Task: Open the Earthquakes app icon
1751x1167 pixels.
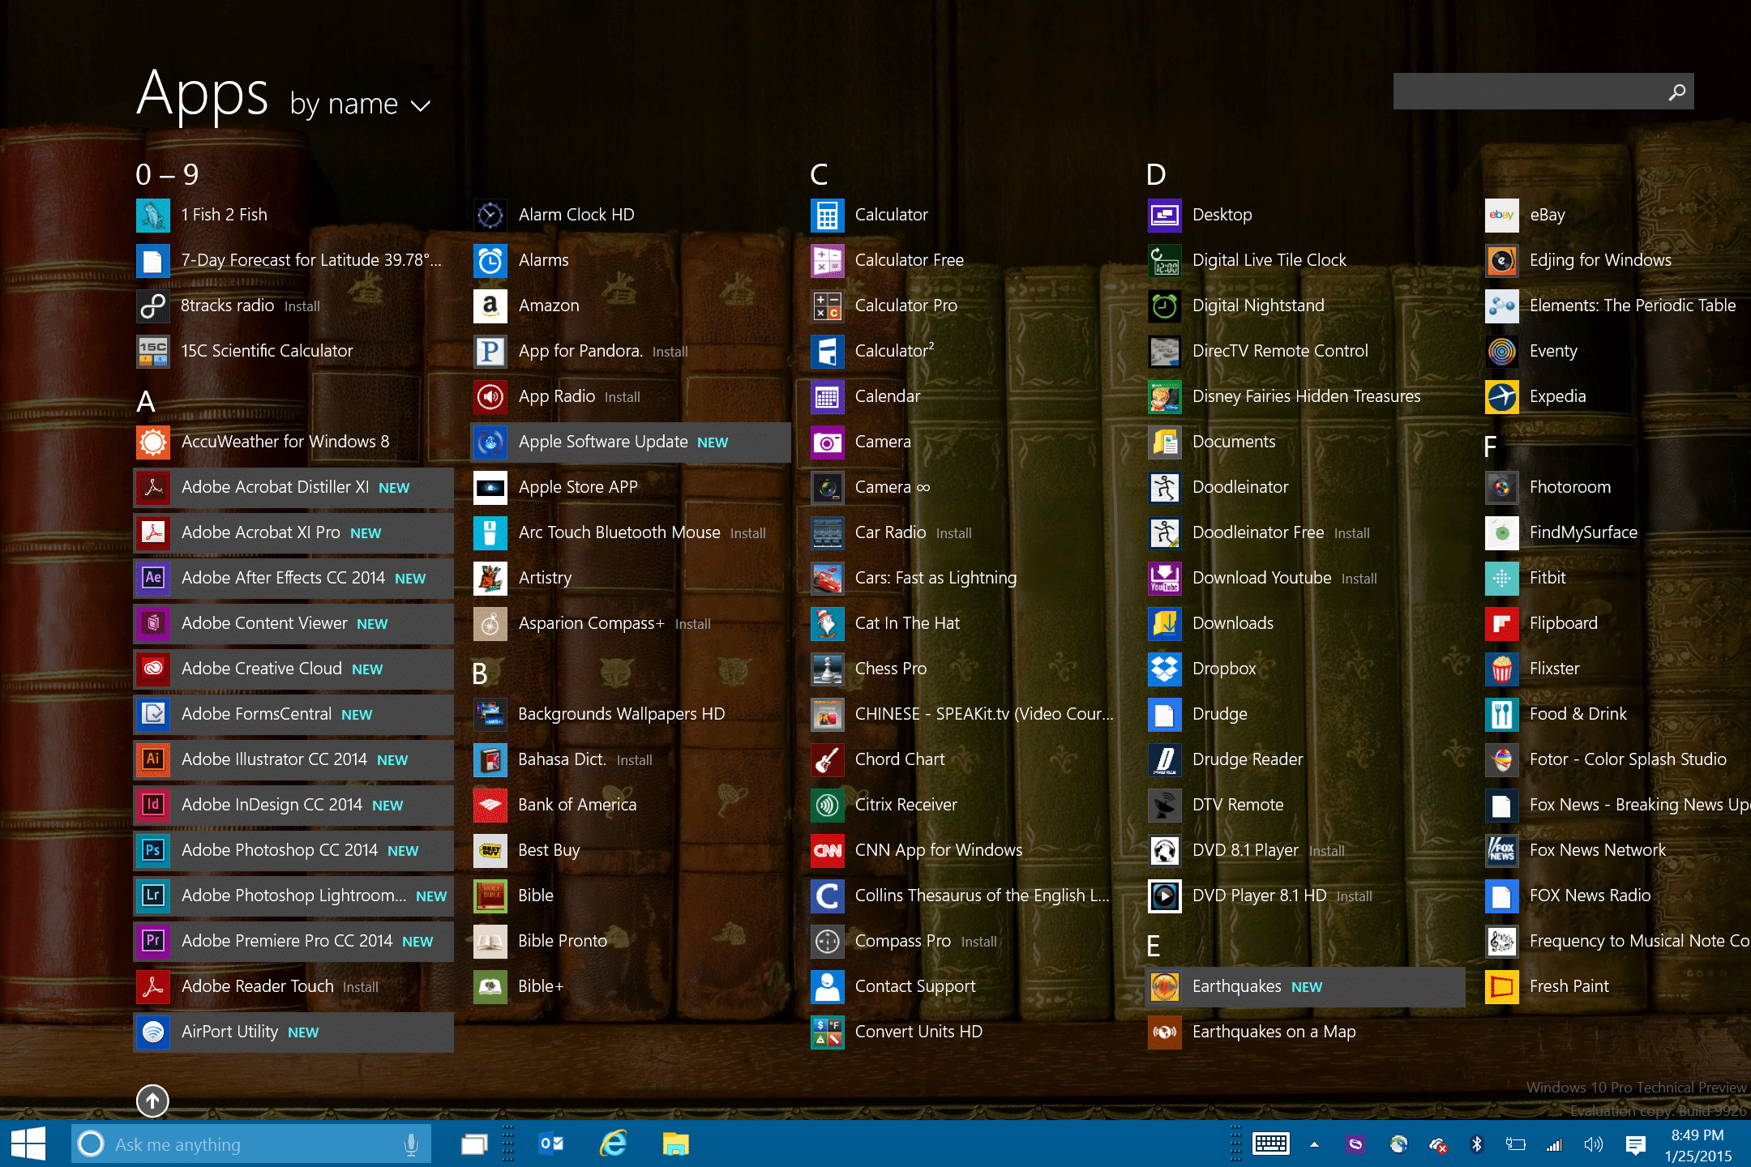Action: click(x=1165, y=986)
